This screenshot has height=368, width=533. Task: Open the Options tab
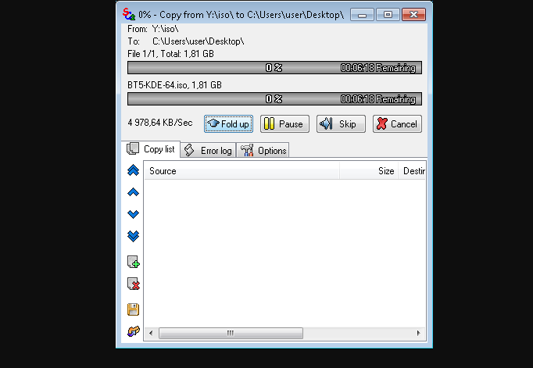click(x=263, y=150)
